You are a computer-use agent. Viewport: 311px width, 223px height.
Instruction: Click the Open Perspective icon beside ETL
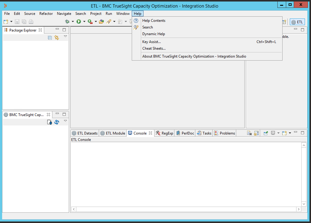point(284,22)
